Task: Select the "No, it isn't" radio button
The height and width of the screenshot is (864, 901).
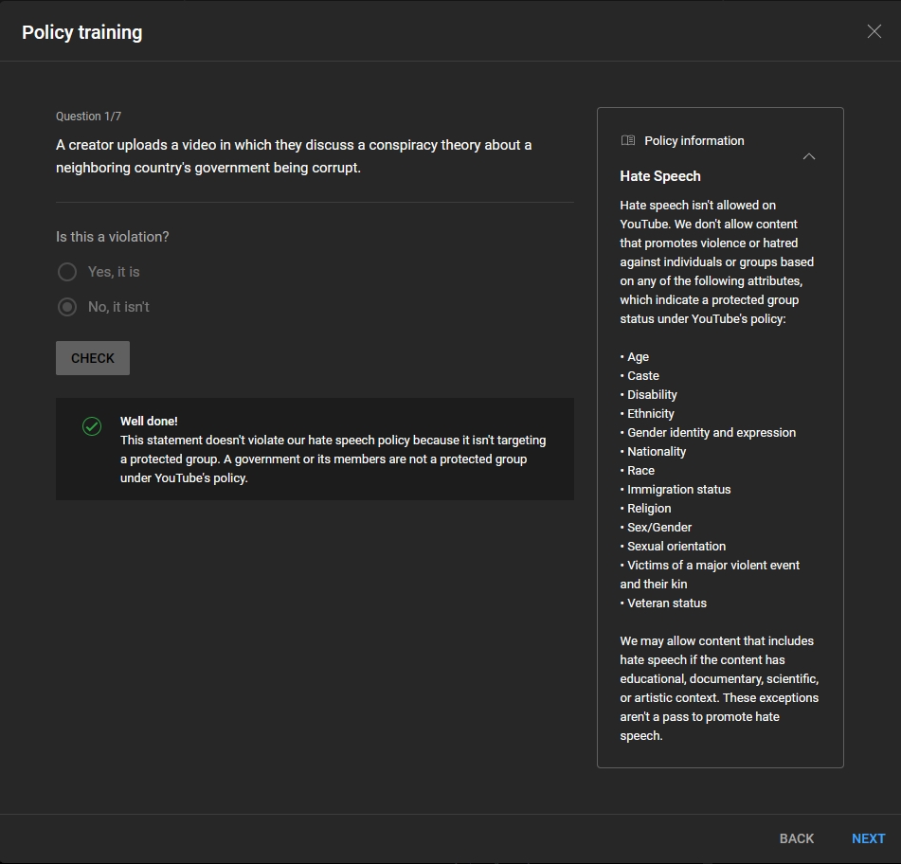Action: [67, 307]
